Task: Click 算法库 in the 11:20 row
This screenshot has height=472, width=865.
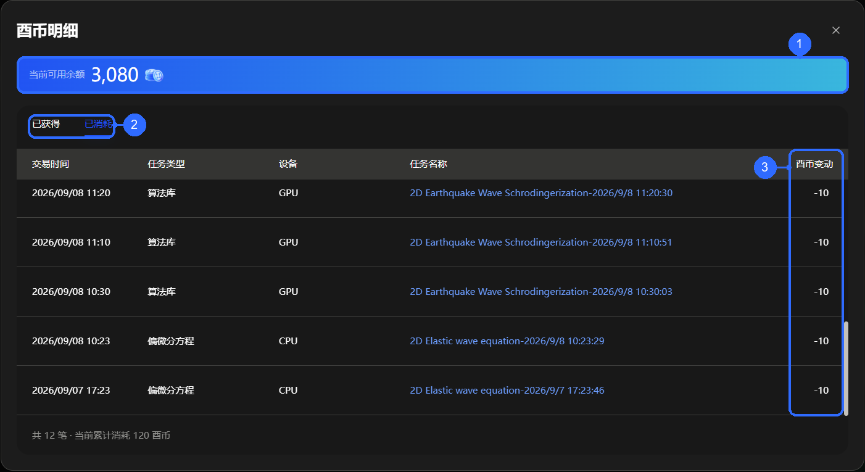Action: coord(162,193)
